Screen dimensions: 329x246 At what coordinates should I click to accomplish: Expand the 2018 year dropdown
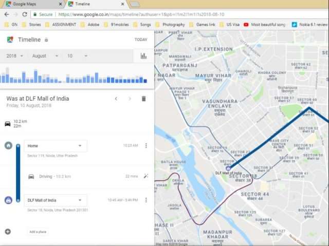pos(15,55)
